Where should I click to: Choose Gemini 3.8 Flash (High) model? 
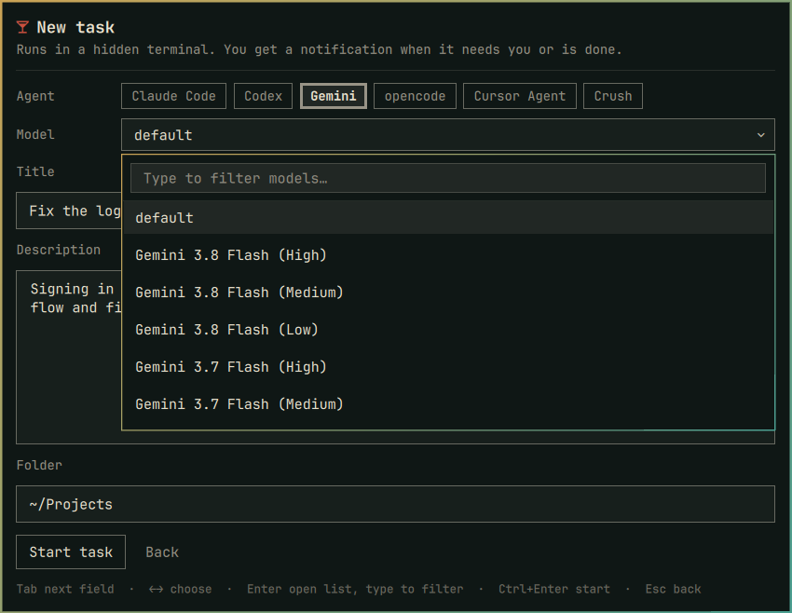click(x=447, y=255)
